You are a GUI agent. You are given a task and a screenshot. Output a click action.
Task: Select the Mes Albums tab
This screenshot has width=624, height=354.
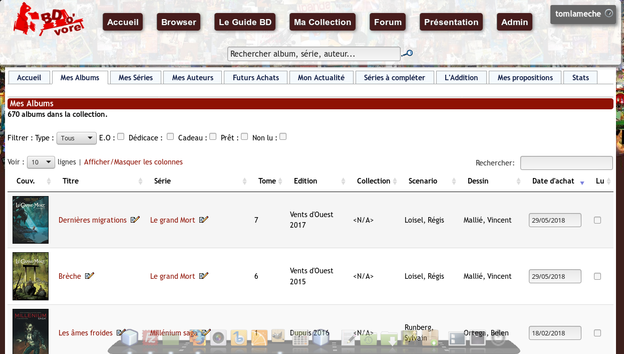click(x=80, y=78)
